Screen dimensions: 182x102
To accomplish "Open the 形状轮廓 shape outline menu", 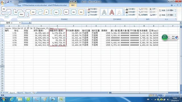I will [x=93, y=12].
